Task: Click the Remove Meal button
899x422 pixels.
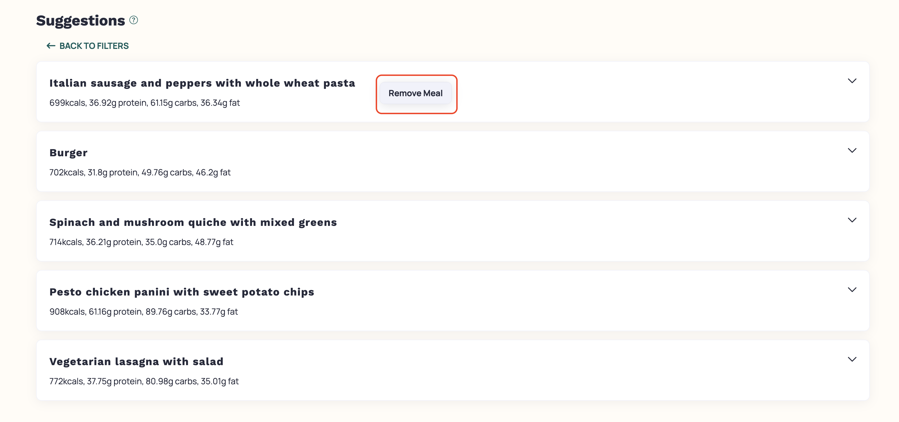Action: [416, 93]
